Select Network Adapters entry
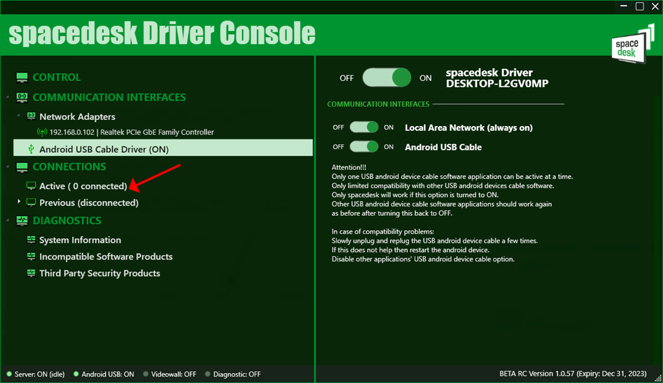 [77, 117]
